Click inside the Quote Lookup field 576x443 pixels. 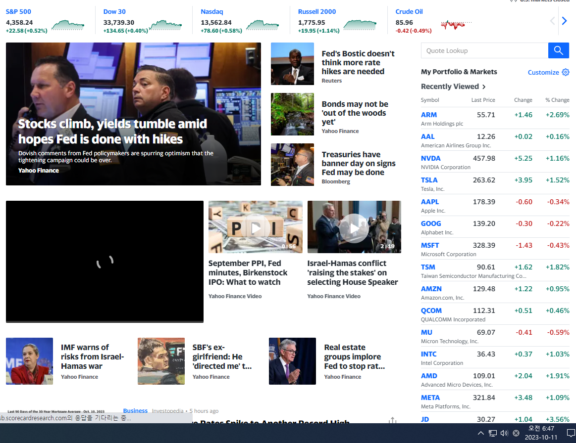click(x=484, y=50)
